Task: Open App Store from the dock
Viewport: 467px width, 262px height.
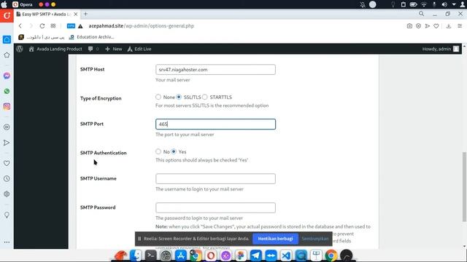Action: (x=181, y=255)
